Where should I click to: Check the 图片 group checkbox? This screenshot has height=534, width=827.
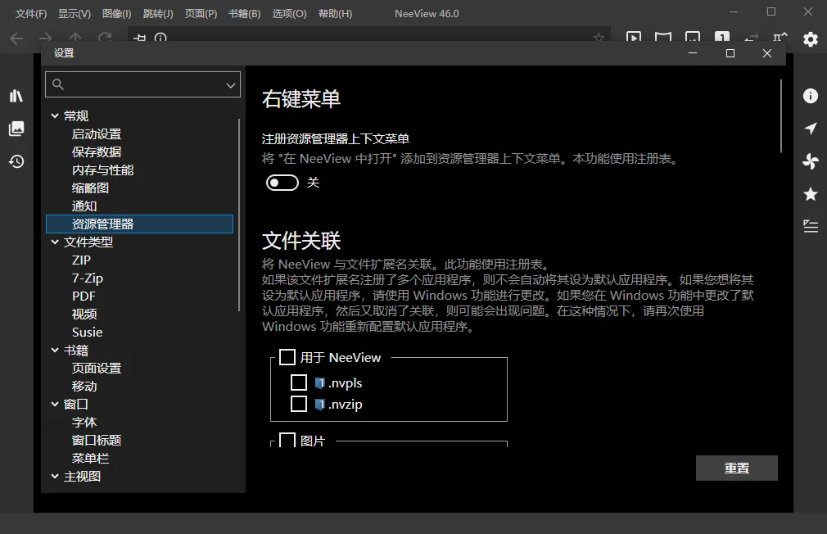[x=287, y=440]
